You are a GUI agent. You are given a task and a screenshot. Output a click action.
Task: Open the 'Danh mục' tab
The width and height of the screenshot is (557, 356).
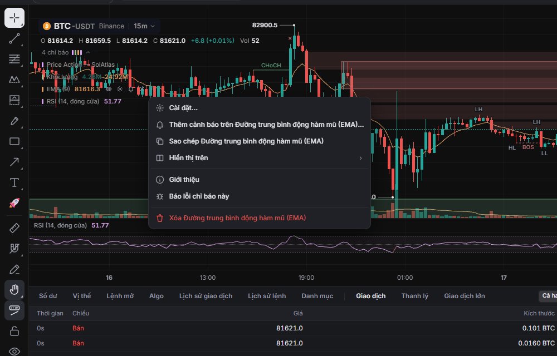(x=317, y=296)
